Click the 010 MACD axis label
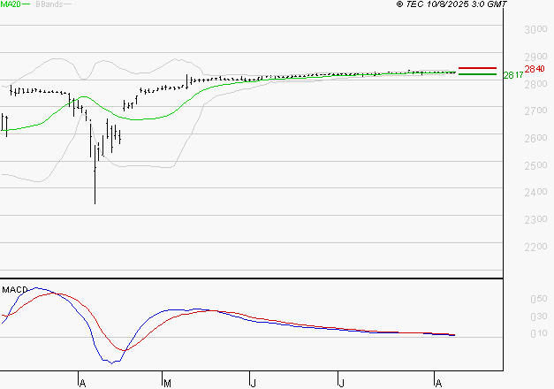554x389 pixels. pos(539,333)
